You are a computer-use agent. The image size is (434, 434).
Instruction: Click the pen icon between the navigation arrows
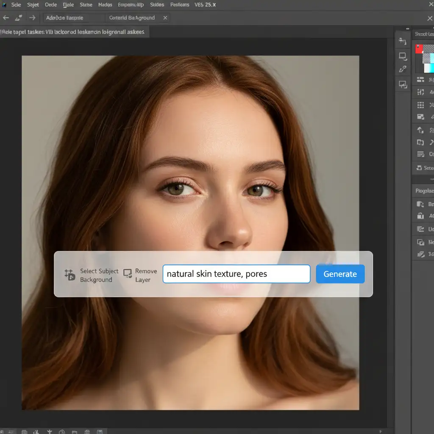[19, 18]
